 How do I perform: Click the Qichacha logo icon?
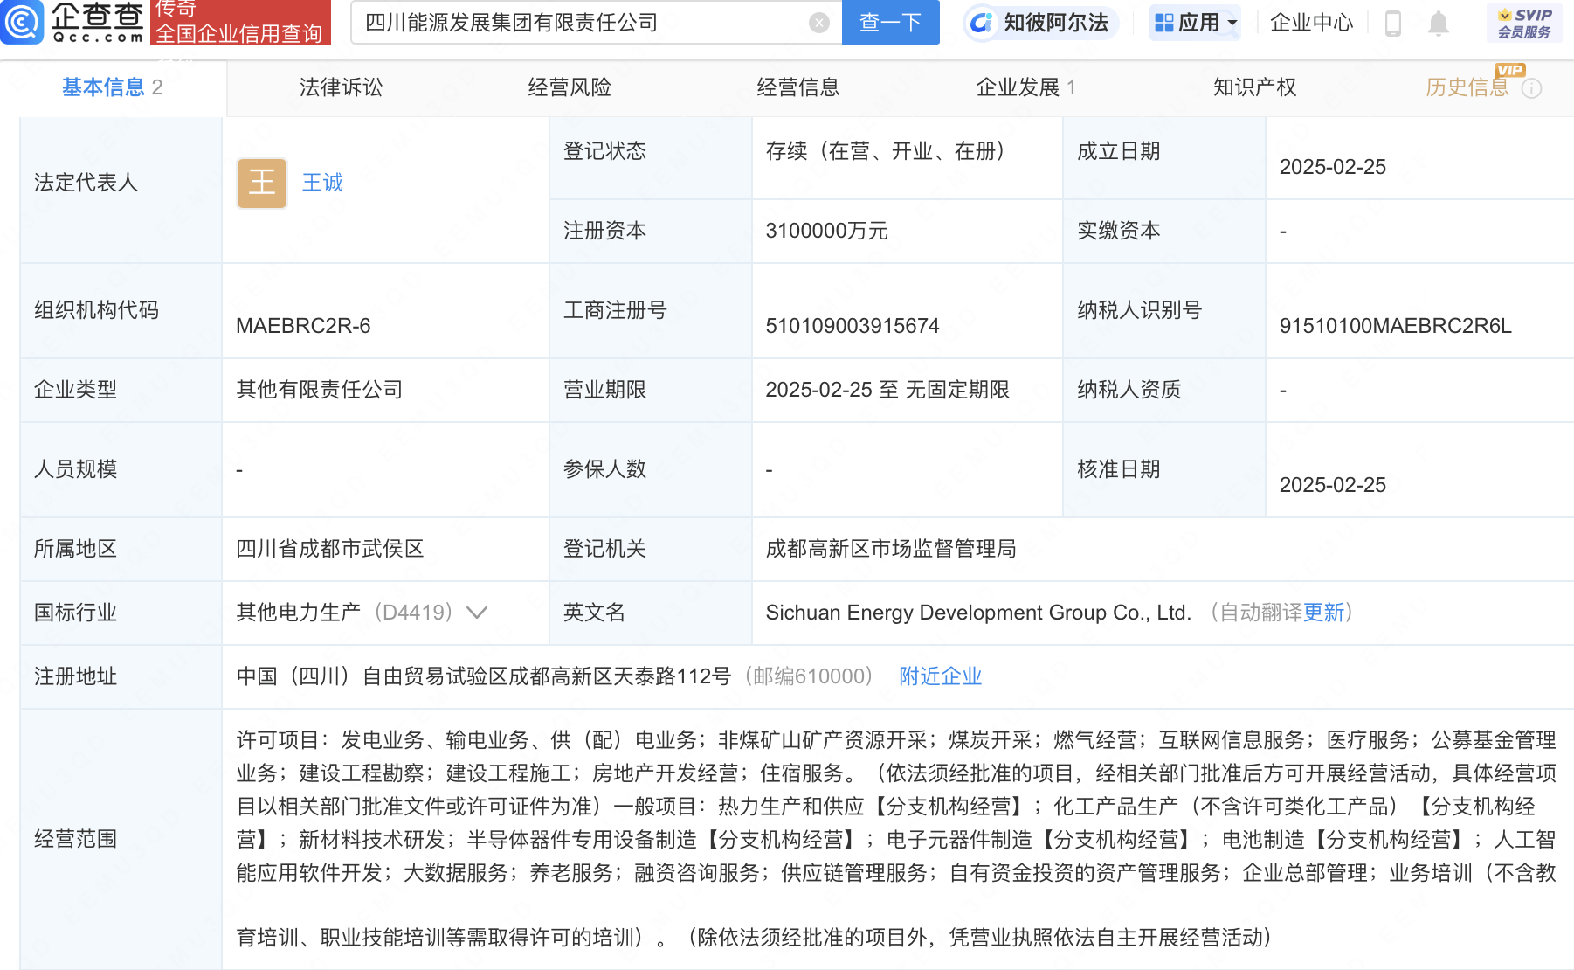click(22, 22)
